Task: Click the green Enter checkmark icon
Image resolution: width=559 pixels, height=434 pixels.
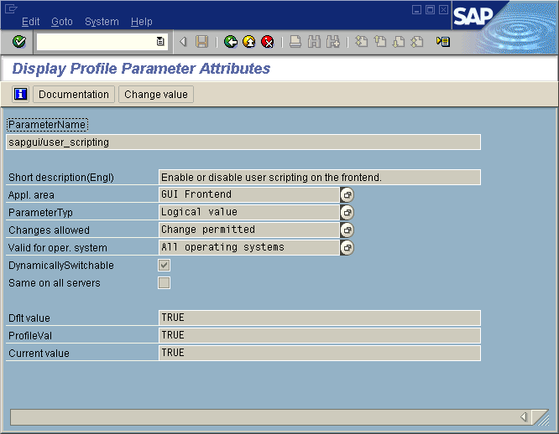Action: (19, 42)
